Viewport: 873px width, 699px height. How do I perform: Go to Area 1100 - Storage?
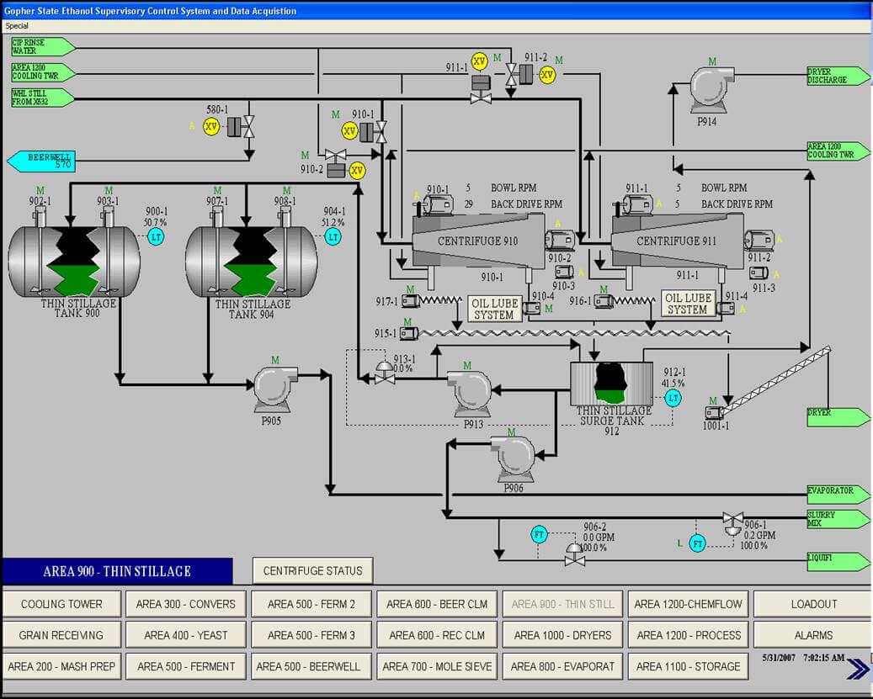(x=688, y=666)
